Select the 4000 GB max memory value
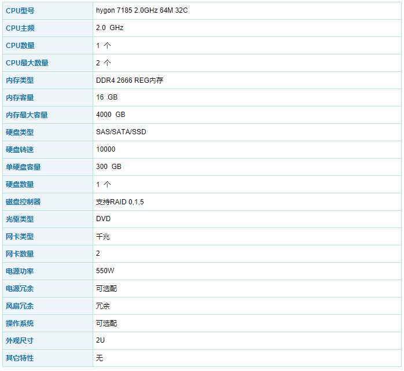Viewport: 404px width, 371px height. 111,115
